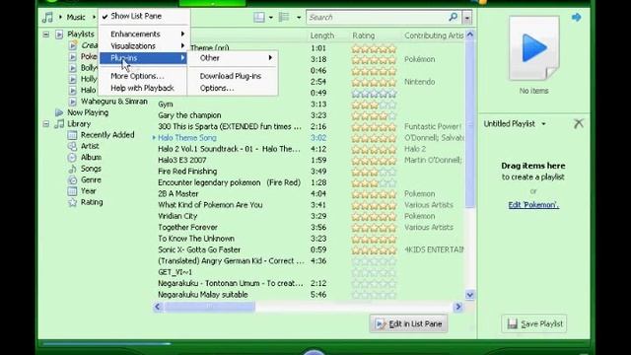Expand the Other plug-ins submenu
This screenshot has height=355, width=631.
(x=233, y=58)
